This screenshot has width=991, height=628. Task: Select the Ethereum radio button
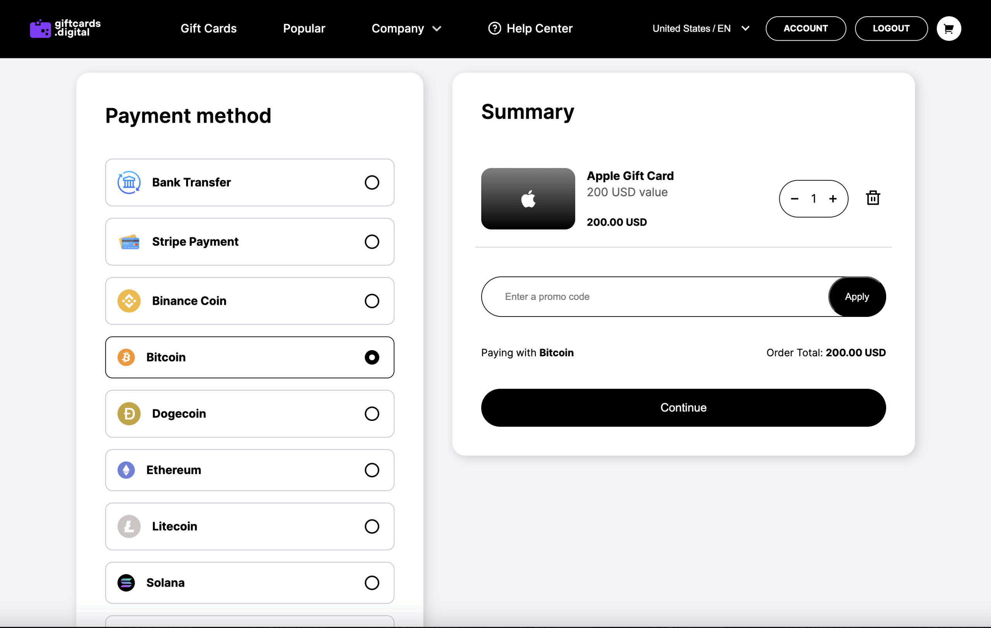click(x=372, y=470)
